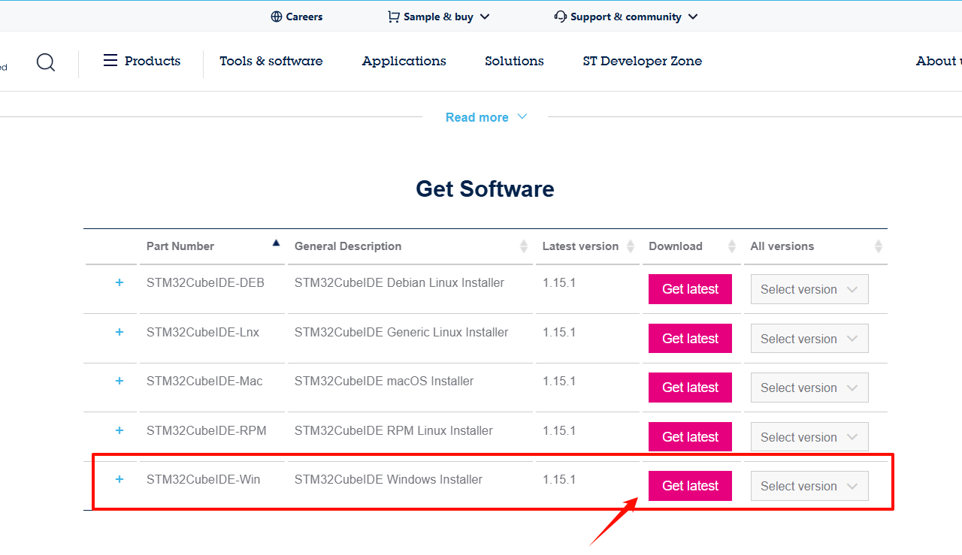Click the Download column header

coord(675,246)
